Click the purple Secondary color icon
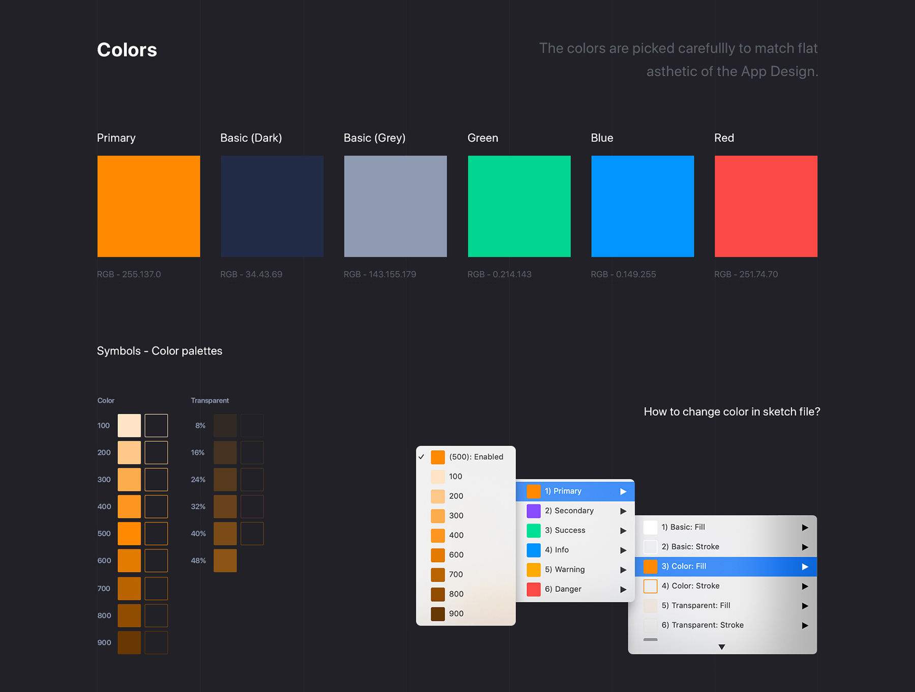The image size is (915, 692). pos(533,511)
